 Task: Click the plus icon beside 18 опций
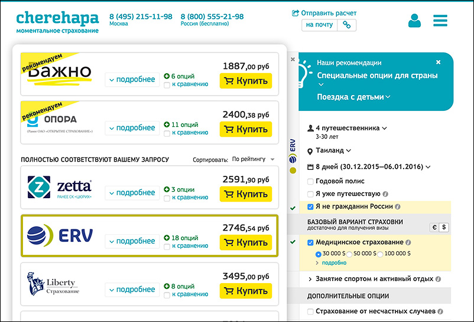click(x=167, y=238)
